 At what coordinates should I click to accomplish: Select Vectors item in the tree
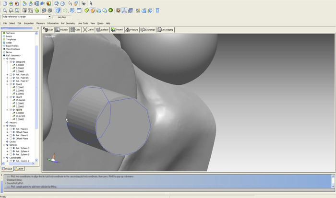13,122
